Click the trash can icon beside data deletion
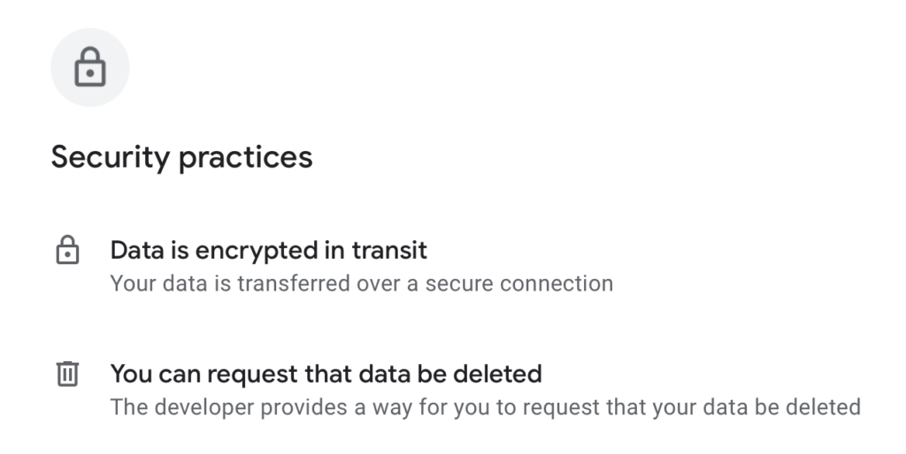Image resolution: width=906 pixels, height=454 pixels. (67, 375)
